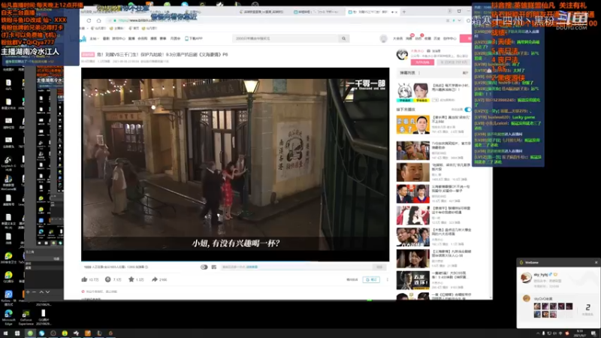This screenshot has height=338, width=601.
Task: Click the Task View icon in taskbar
Action: tap(17, 333)
